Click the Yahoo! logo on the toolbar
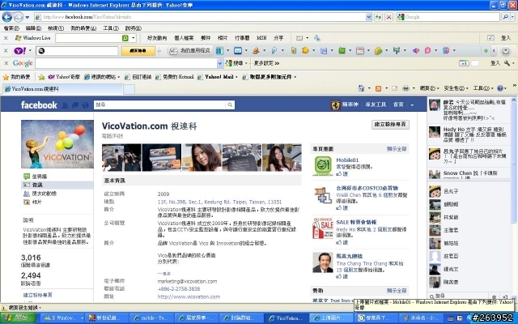The image size is (518, 324). (x=18, y=50)
